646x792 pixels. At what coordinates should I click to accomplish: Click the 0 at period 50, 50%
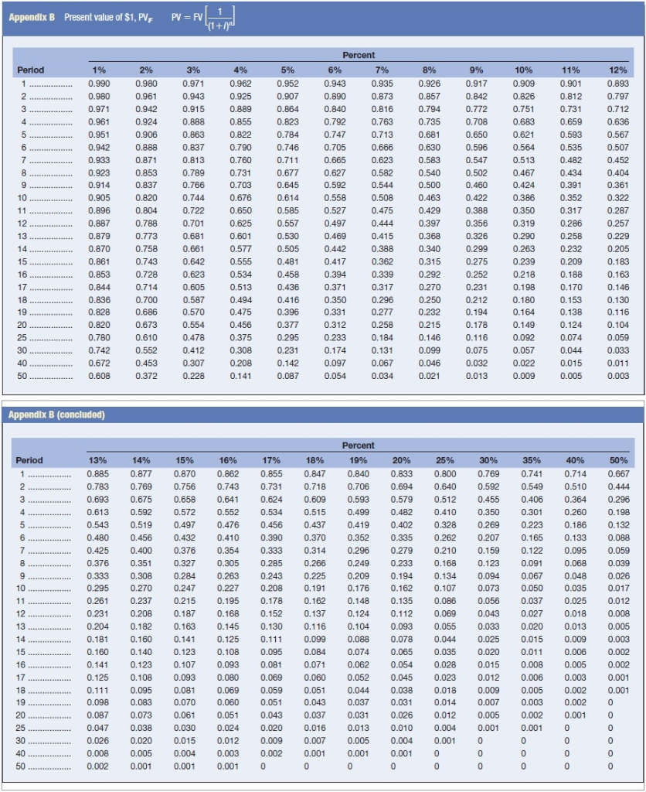coord(610,766)
